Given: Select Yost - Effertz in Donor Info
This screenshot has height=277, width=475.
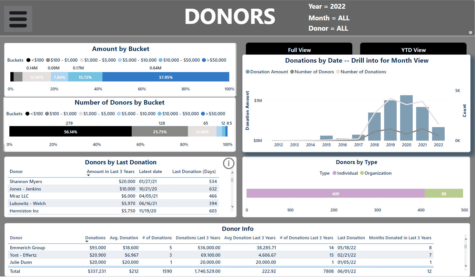Looking at the screenshot, I should click(23, 255).
